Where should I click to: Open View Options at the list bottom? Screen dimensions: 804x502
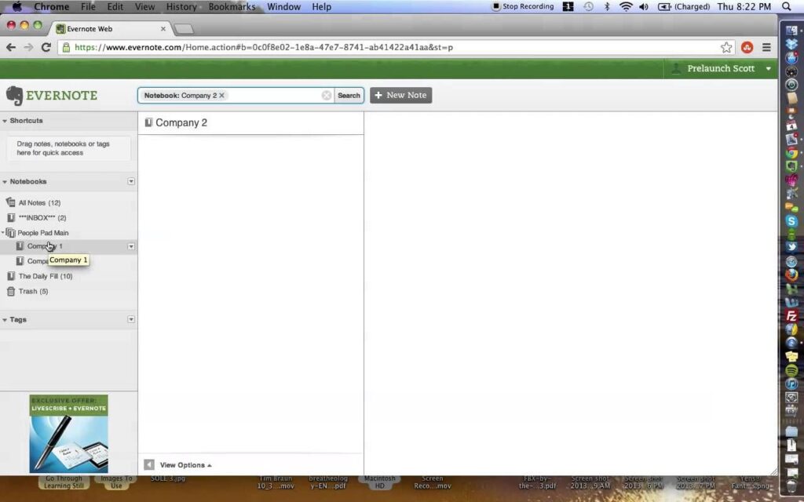pos(185,465)
